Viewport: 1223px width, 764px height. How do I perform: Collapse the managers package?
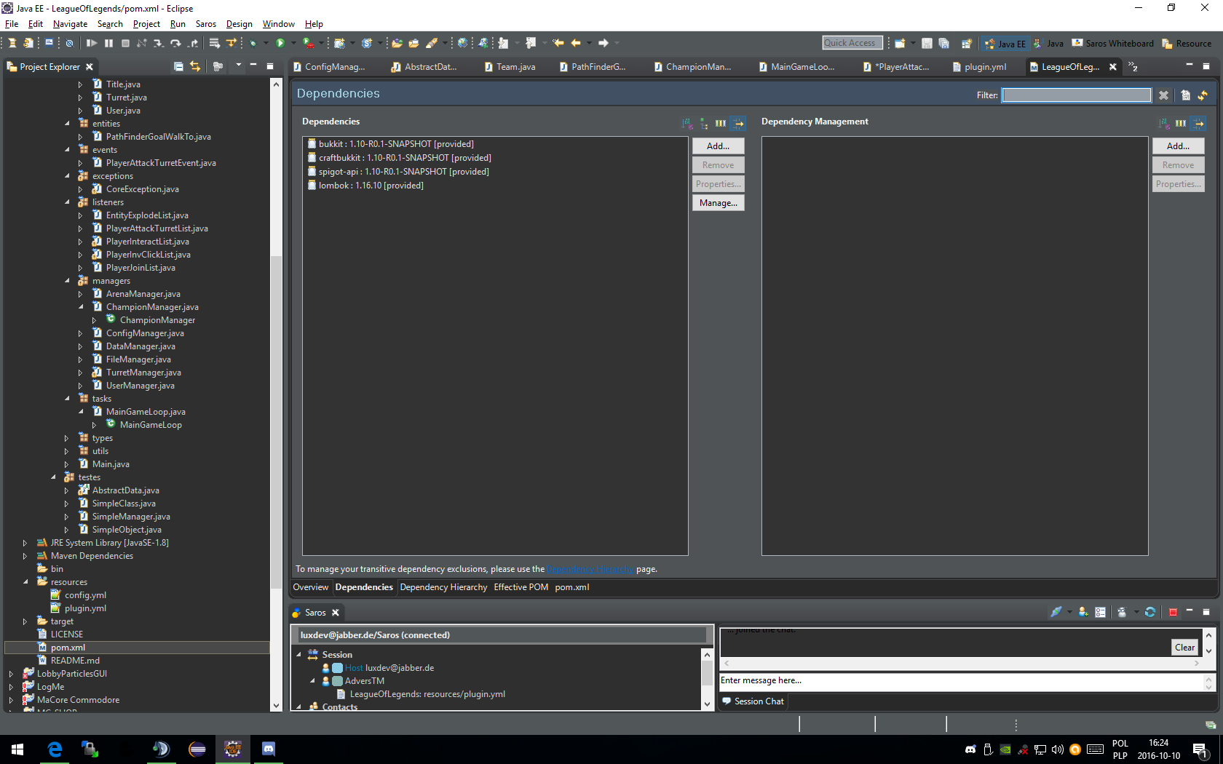[x=66, y=281]
